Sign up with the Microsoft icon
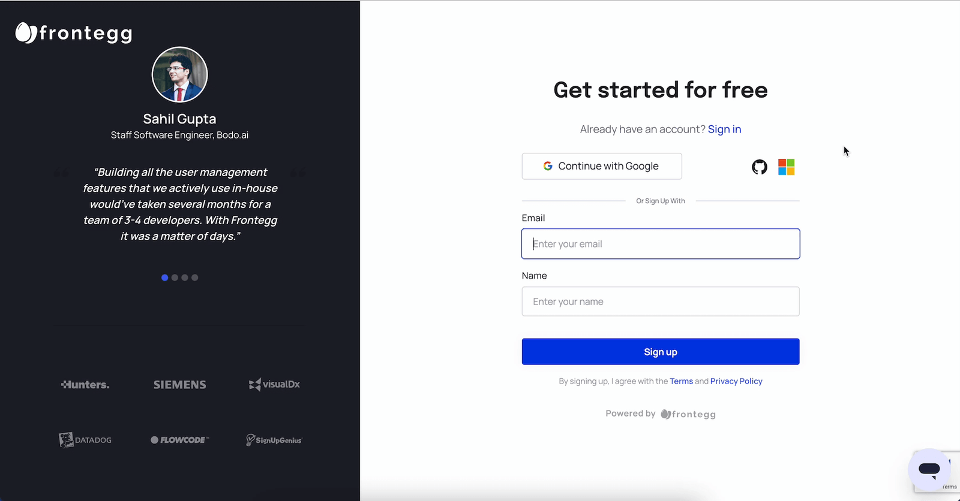Screen dimensions: 960x501 pyautogui.click(x=786, y=167)
